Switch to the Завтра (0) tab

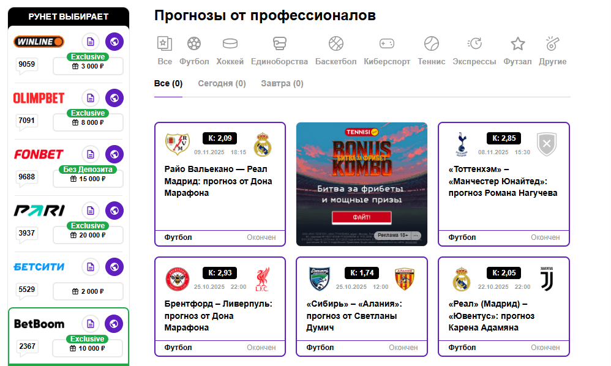(x=282, y=83)
